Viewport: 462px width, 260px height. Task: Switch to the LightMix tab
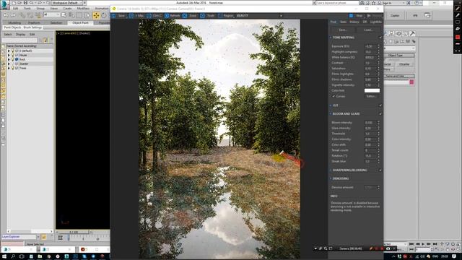coord(375,22)
